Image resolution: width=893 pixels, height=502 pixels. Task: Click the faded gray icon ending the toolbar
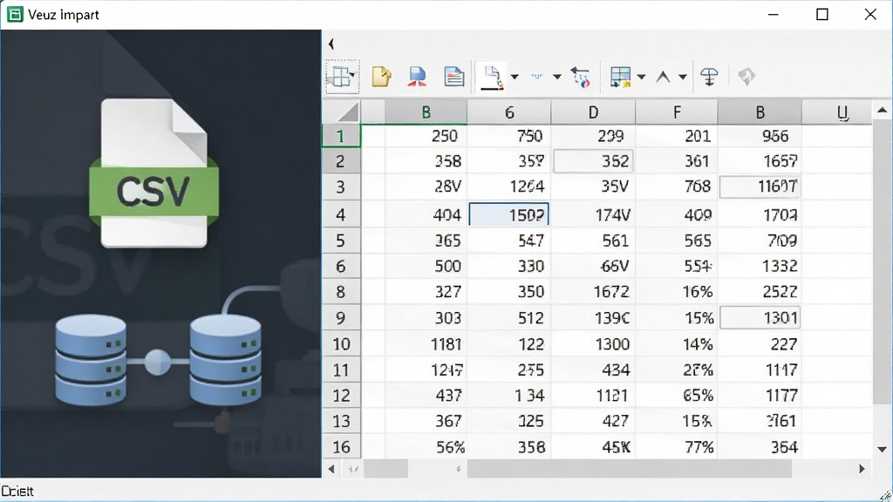746,77
